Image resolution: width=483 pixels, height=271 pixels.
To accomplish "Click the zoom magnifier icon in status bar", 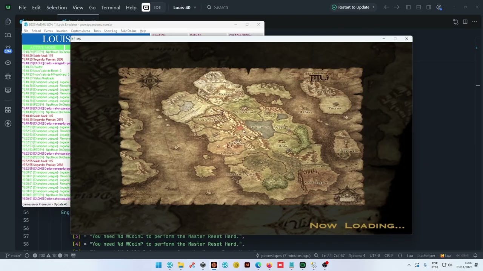I will (x=316, y=256).
